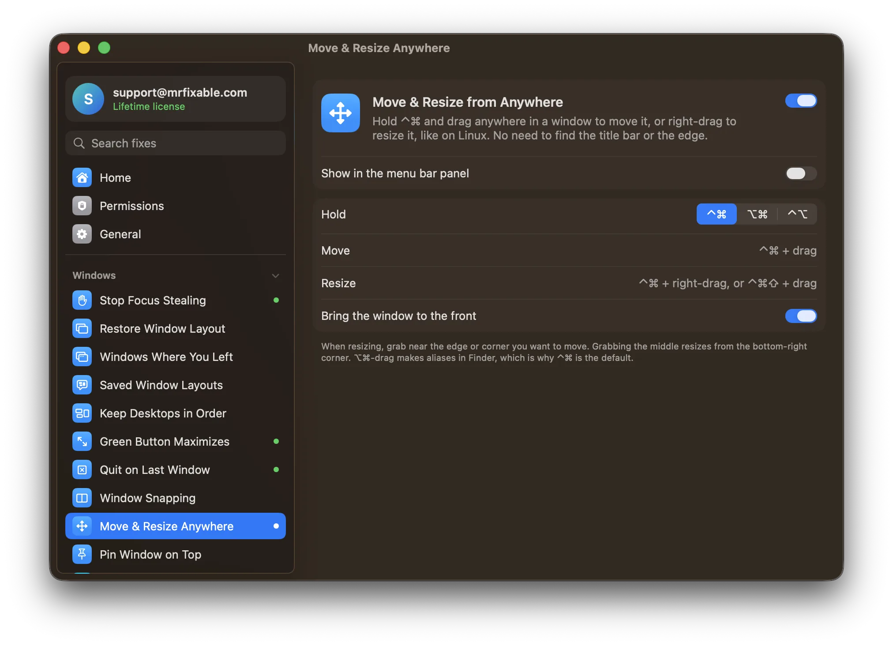Select the ⌃⌘ hold modifier option
Image resolution: width=893 pixels, height=646 pixels.
click(717, 214)
